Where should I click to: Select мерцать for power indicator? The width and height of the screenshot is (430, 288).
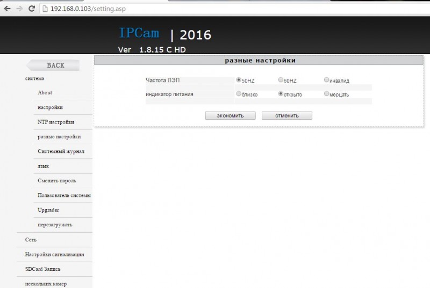(326, 94)
